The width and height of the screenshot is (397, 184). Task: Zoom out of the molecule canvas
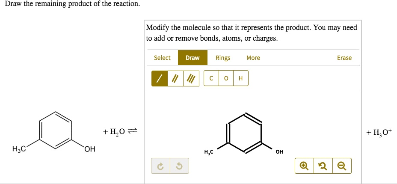click(342, 166)
